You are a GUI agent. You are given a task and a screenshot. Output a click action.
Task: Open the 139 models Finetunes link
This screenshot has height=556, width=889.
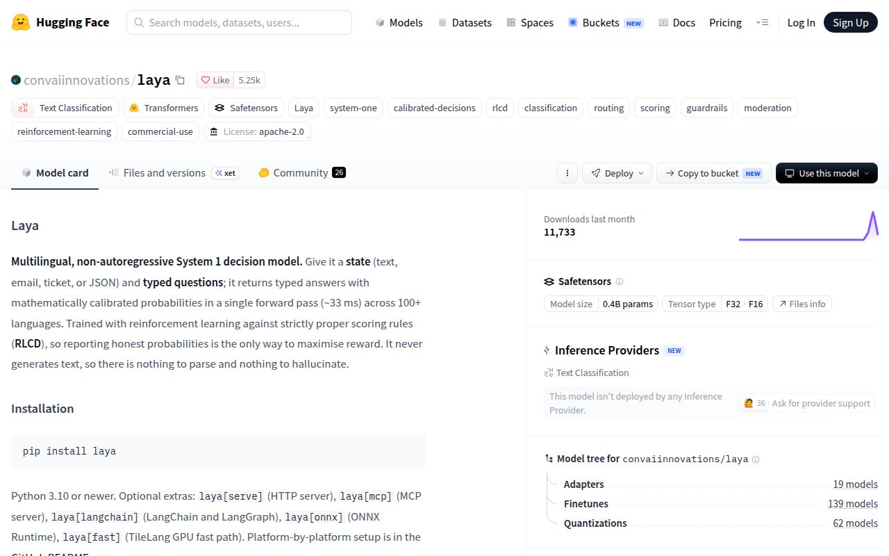click(852, 504)
